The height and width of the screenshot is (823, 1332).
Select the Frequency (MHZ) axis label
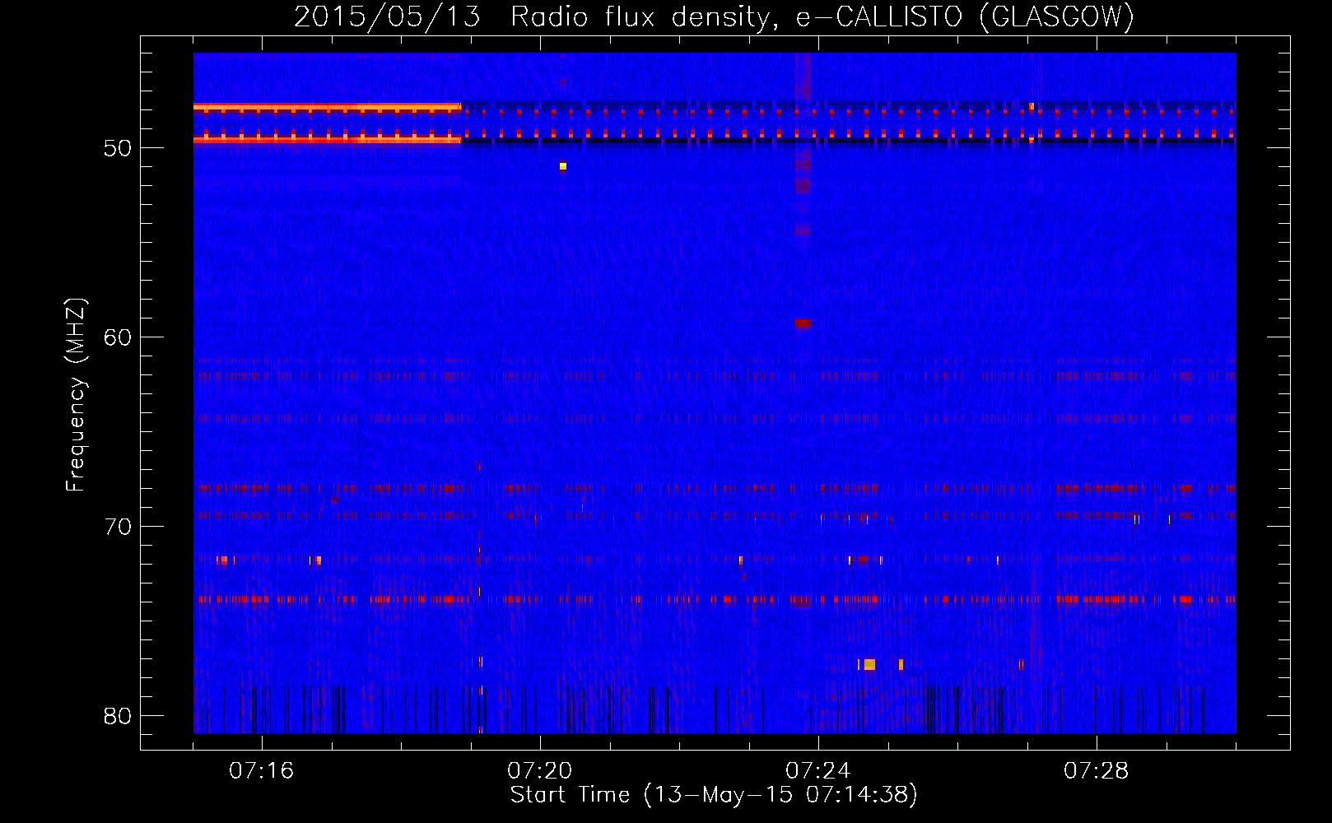76,395
